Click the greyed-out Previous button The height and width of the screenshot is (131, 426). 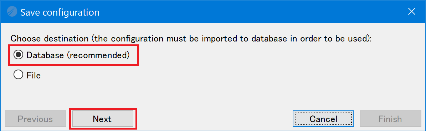(35, 119)
